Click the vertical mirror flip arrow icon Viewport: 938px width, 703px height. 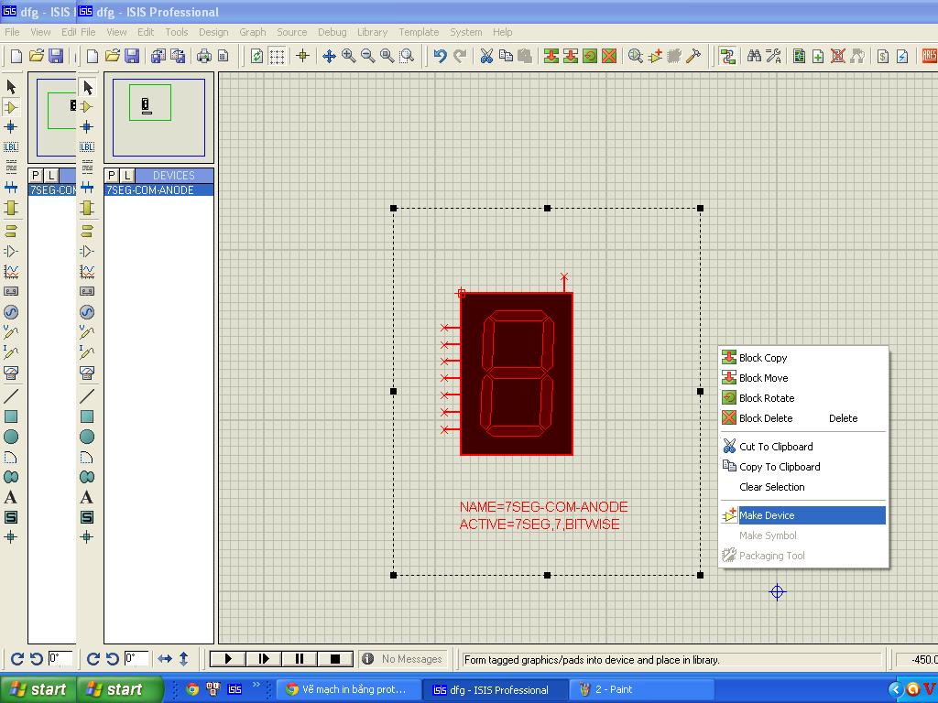pos(183,658)
